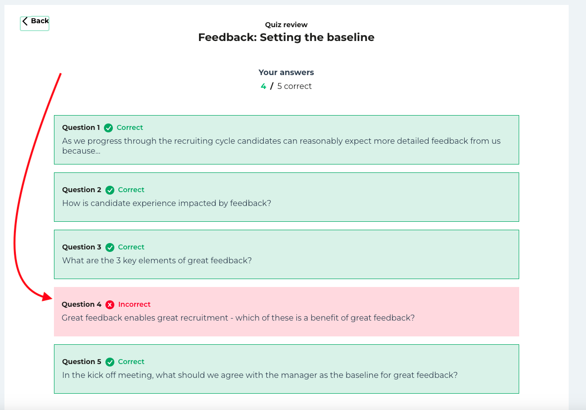Click Question 4 red incorrect X icon
Screen dimensions: 586x410
pos(110,305)
